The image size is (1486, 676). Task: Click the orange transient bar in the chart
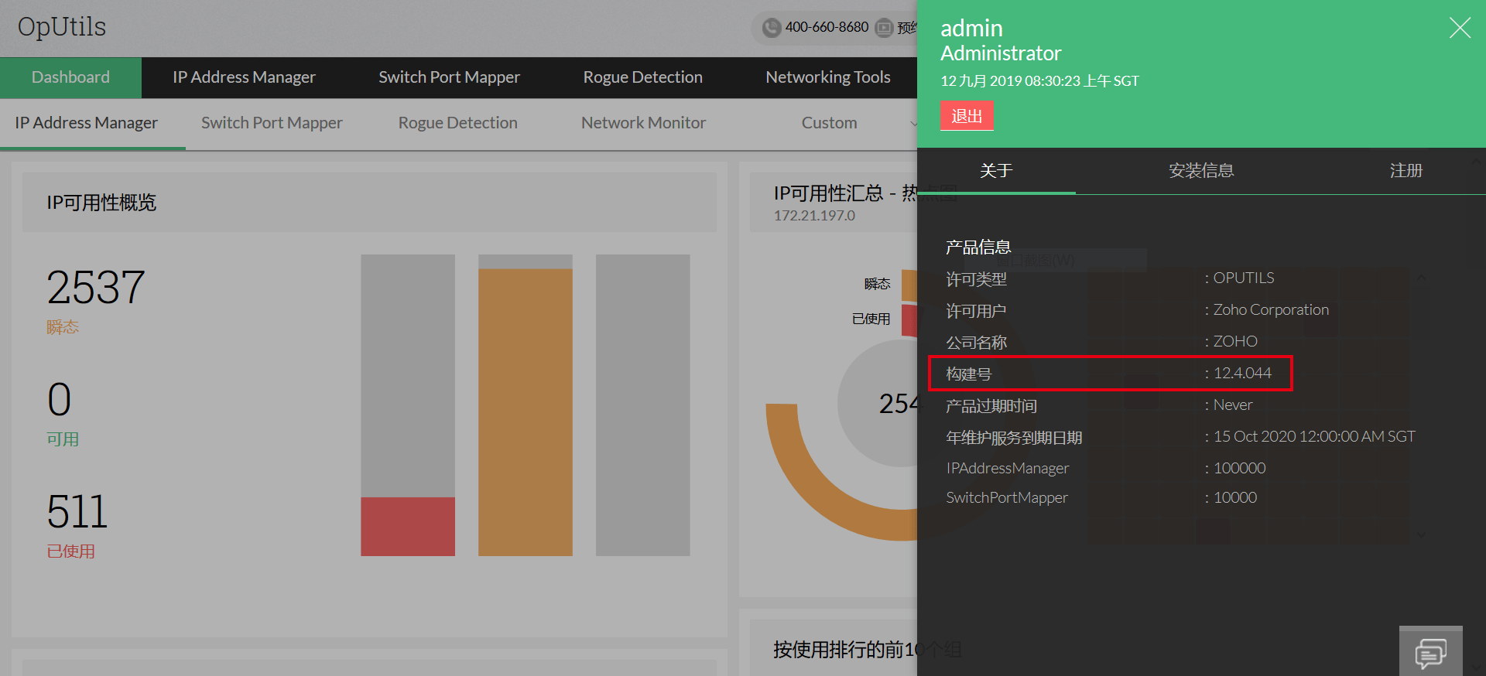[x=526, y=412]
